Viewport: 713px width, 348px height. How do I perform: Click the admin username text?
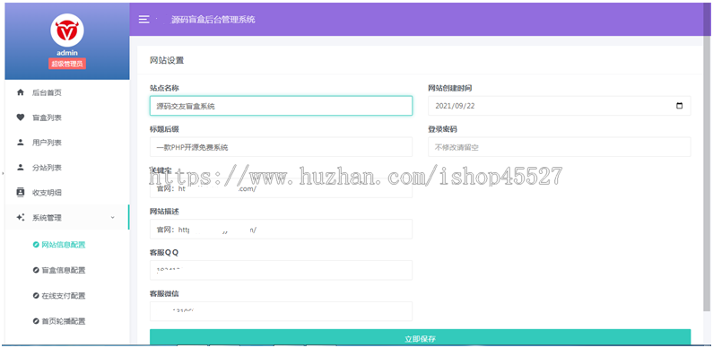coord(67,53)
